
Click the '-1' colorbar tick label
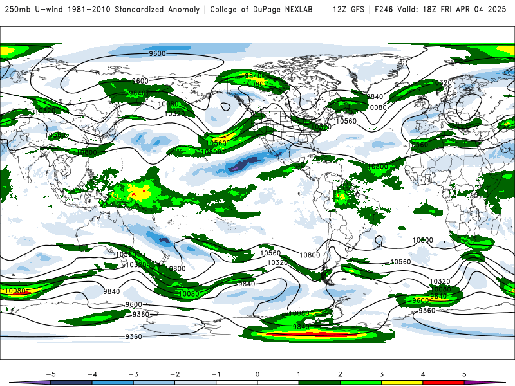click(216, 374)
